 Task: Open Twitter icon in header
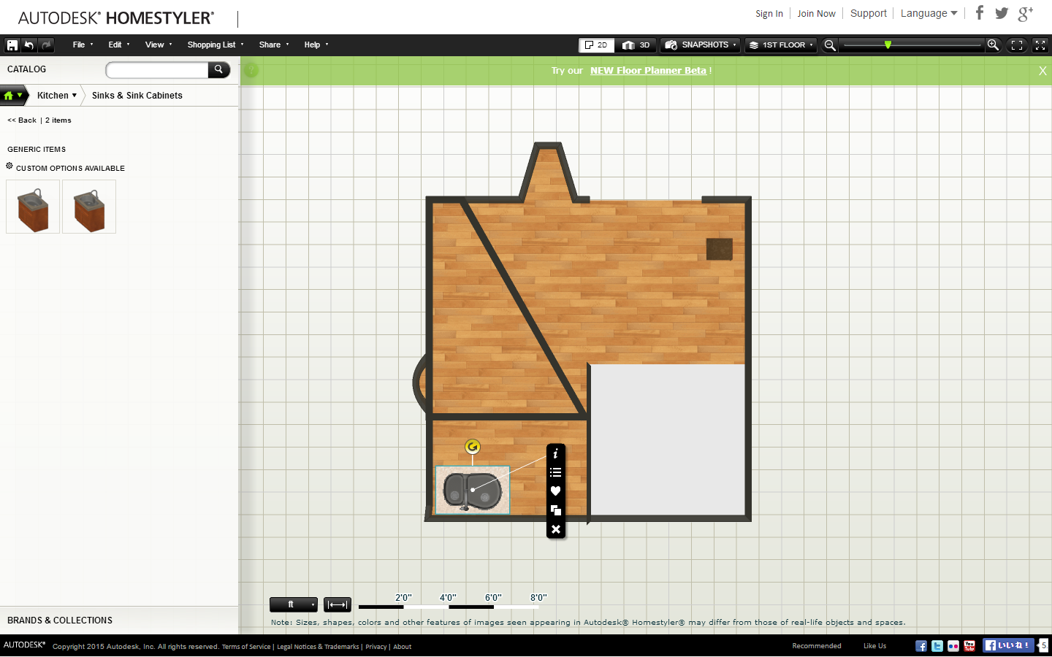[x=1002, y=13]
